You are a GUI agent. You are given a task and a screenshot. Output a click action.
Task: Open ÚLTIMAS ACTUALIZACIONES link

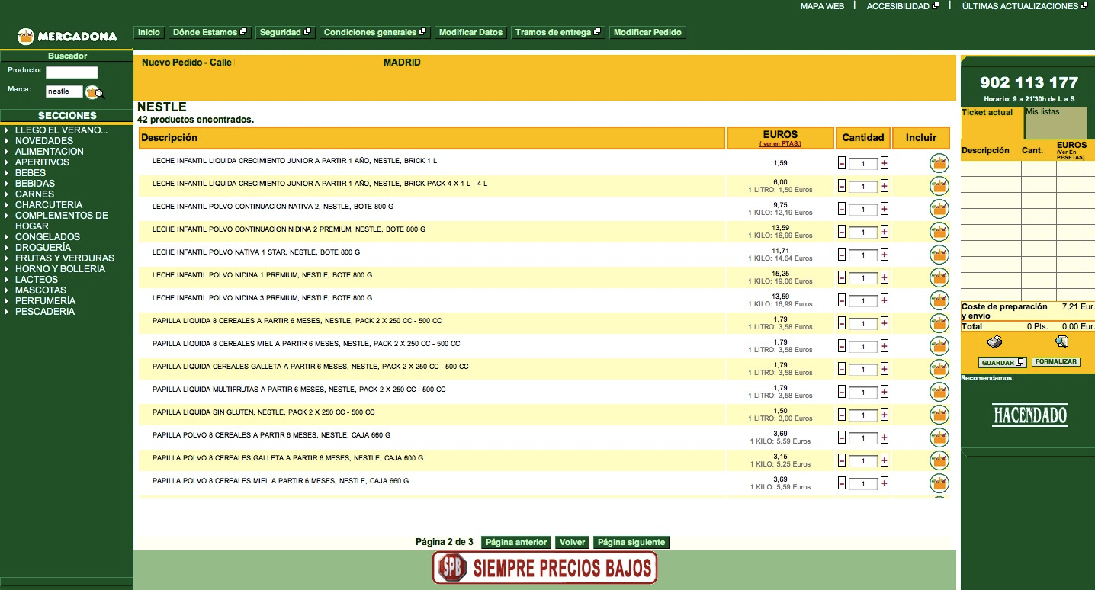1025,6
